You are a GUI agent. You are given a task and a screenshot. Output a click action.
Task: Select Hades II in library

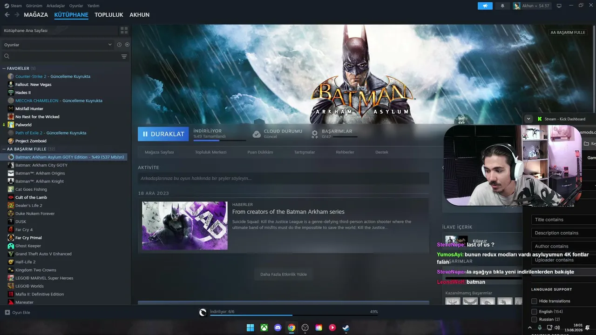23,93
